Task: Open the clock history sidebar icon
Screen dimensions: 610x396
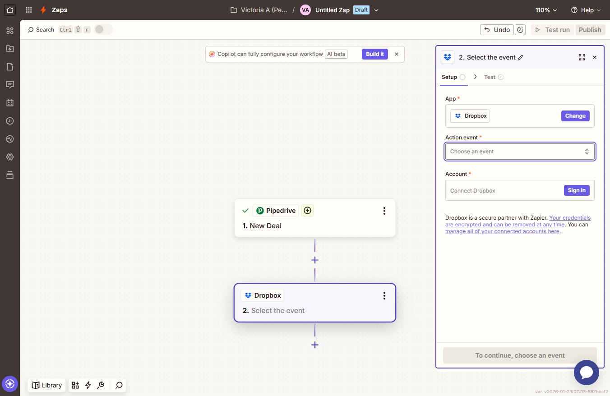Action: (x=10, y=121)
